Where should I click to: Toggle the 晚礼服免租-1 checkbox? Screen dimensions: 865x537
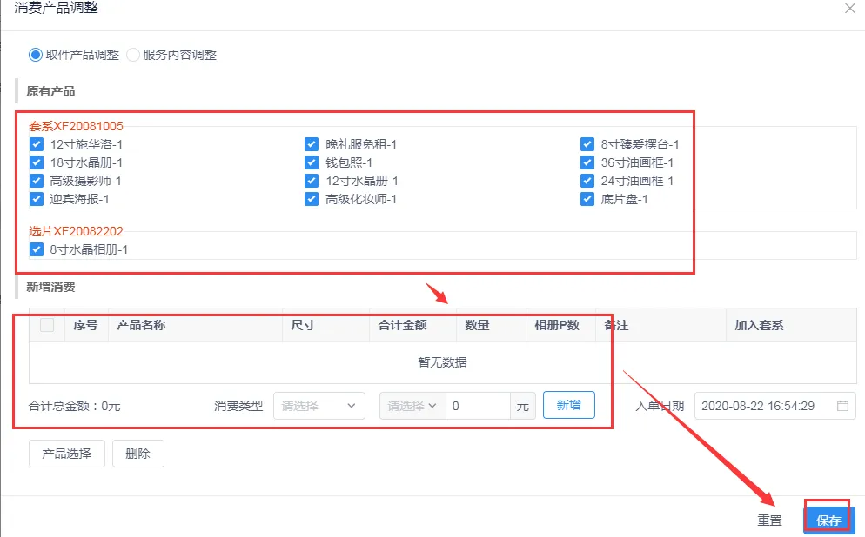click(312, 144)
